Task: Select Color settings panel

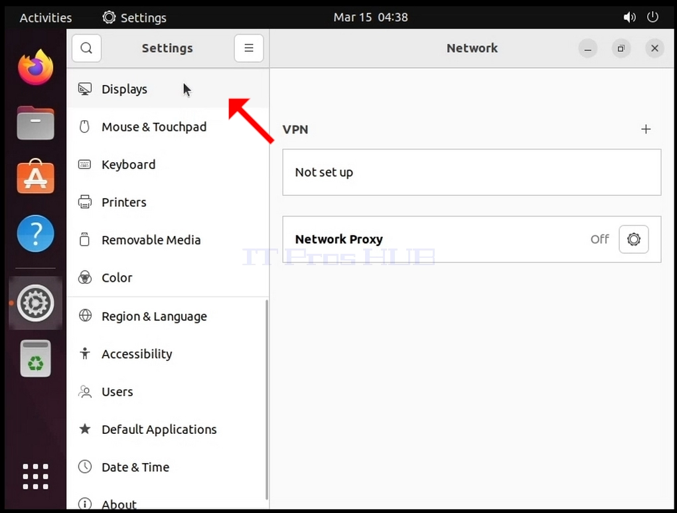Action: 168,278
